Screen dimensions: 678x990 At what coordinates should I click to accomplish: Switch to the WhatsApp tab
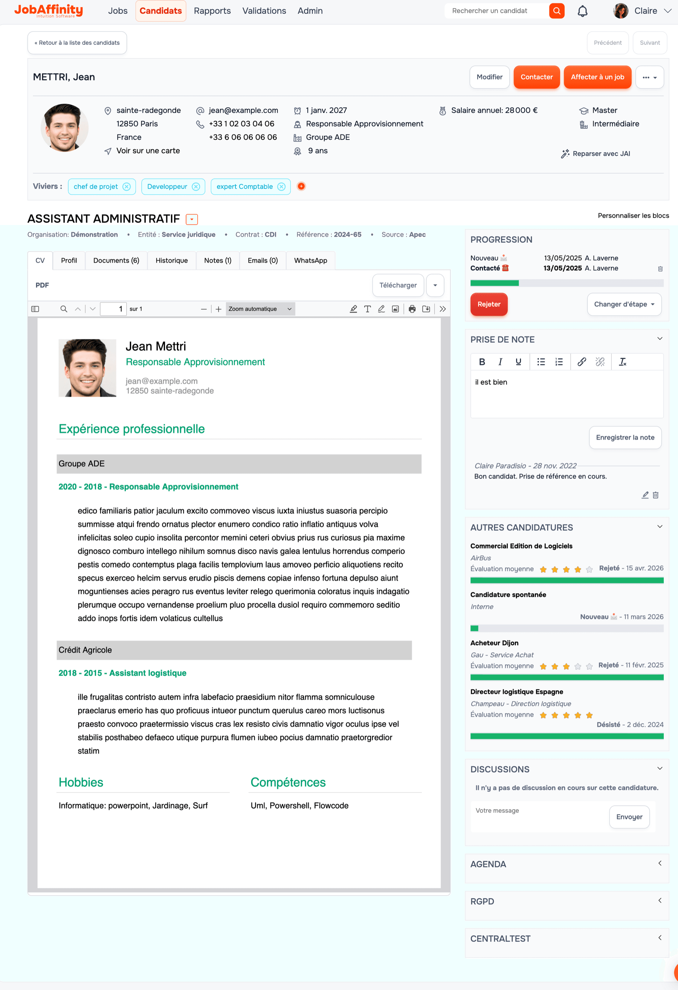click(x=310, y=261)
